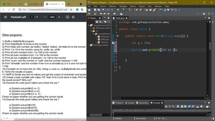Open the Refactor menu in Eclipse
215x121 pixels.
coord(113,6)
